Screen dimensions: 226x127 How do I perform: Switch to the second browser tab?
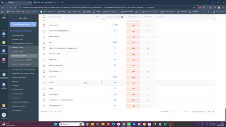46,2
